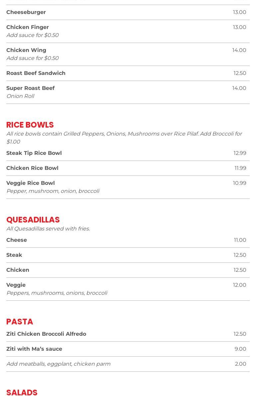The image size is (256, 396).
Task: Select the Veggie Rice Bowl item
Action: coord(31,183)
